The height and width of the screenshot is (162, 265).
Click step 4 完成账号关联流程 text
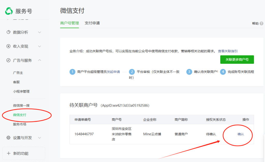pos(241,72)
